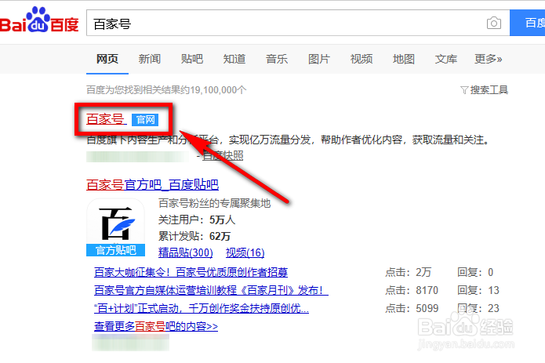
Task: Click text 累计发贴：62万
Action: 194,237
